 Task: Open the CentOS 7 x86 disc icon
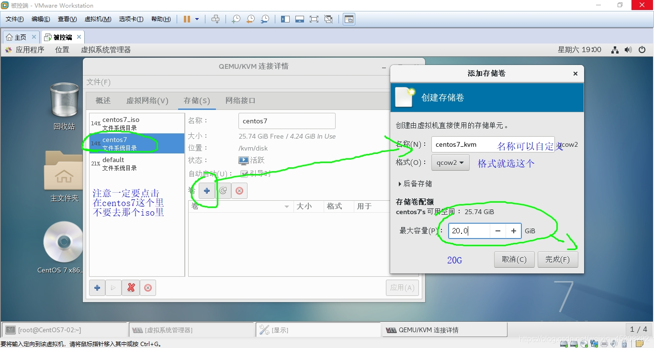[x=63, y=247]
